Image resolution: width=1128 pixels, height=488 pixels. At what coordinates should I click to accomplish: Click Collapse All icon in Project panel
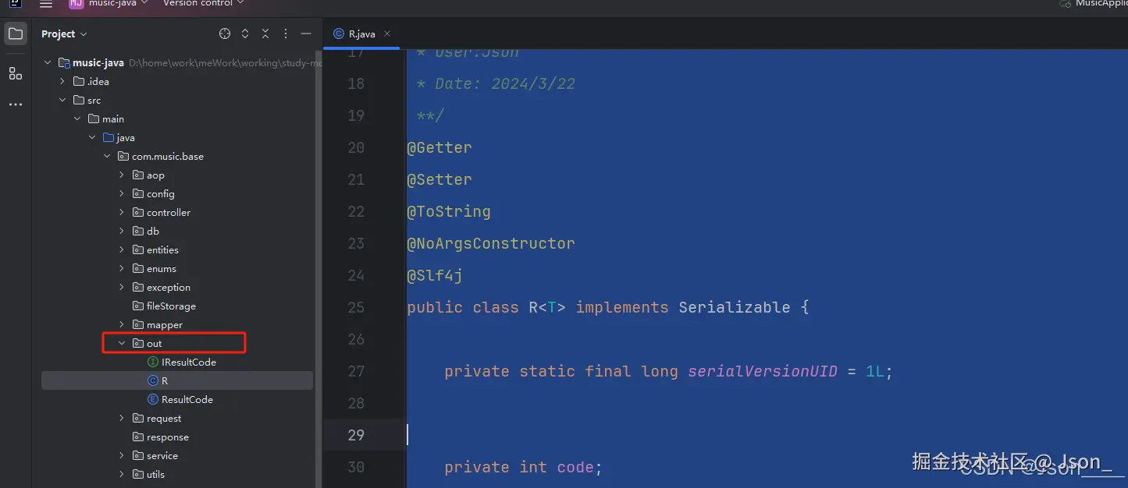point(265,34)
